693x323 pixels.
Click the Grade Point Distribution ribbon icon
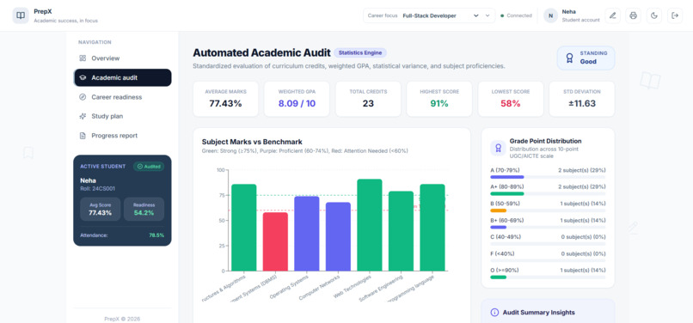pyautogui.click(x=498, y=148)
